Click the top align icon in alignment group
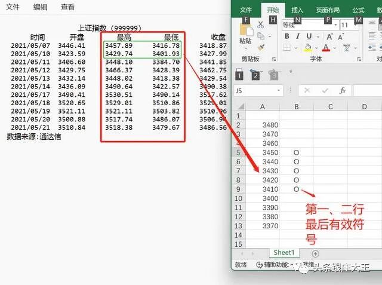Screen dimensions: 382x285 coord(372,23)
